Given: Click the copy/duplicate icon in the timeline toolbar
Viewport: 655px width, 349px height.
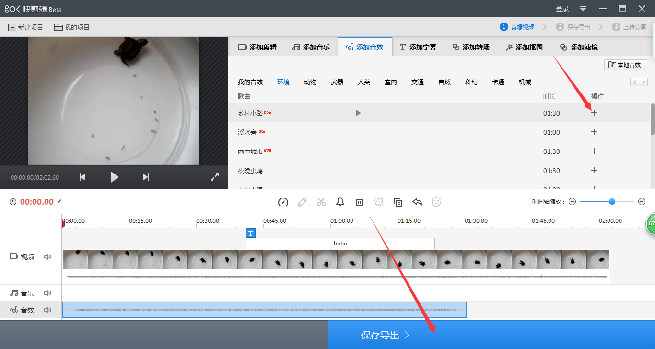Looking at the screenshot, I should point(398,202).
